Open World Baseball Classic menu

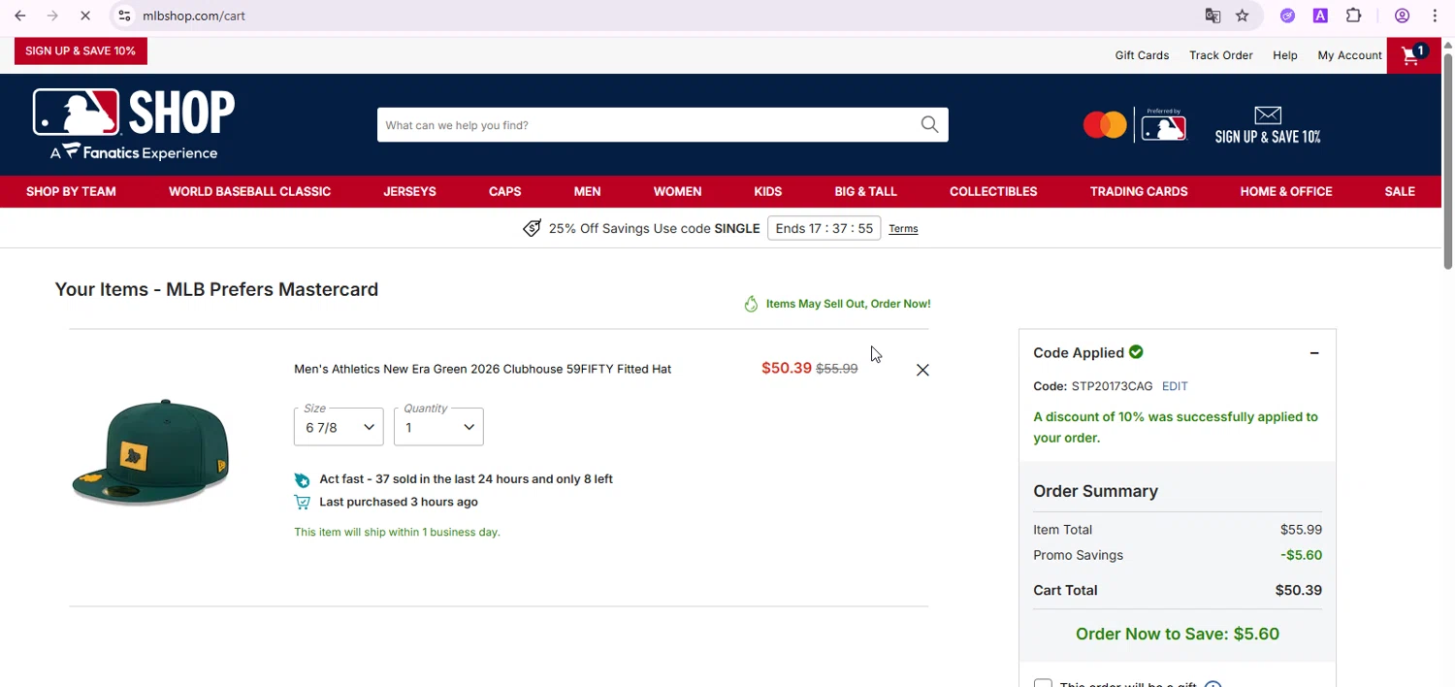pos(249,191)
